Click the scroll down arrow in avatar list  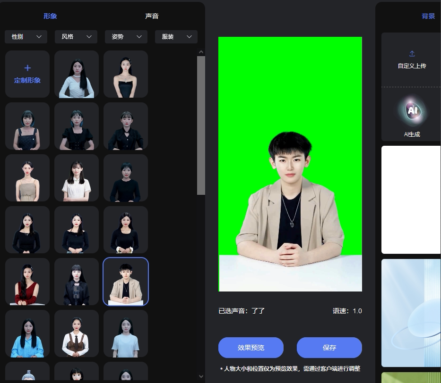(201, 376)
